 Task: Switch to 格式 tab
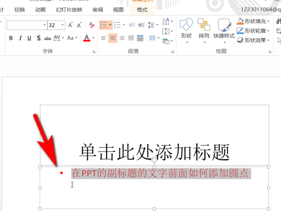pyautogui.click(x=142, y=10)
